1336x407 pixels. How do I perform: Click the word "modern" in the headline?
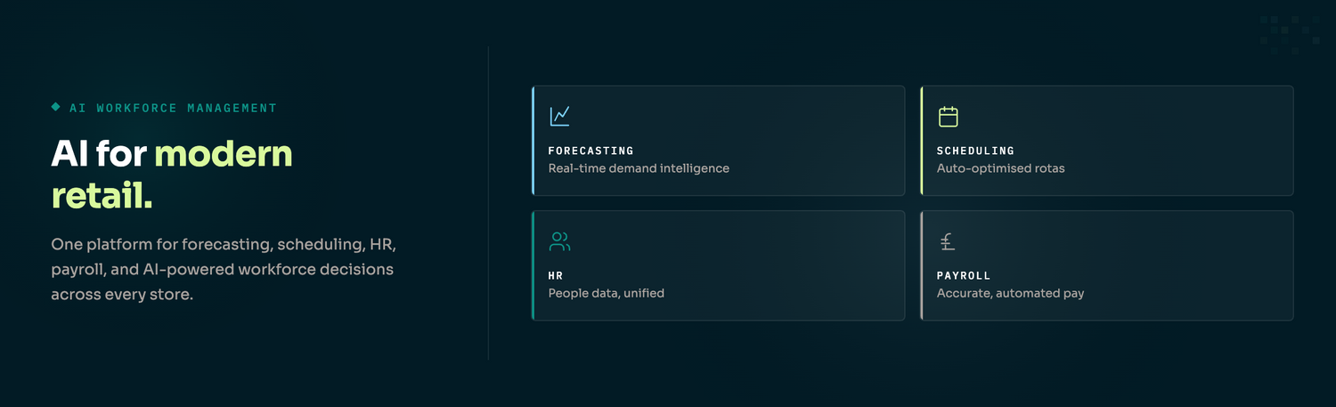[224, 155]
